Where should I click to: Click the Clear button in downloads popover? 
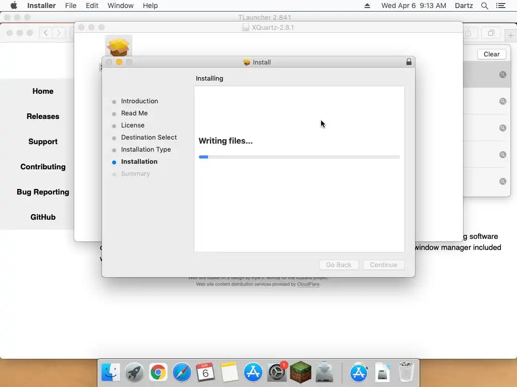tap(491, 54)
